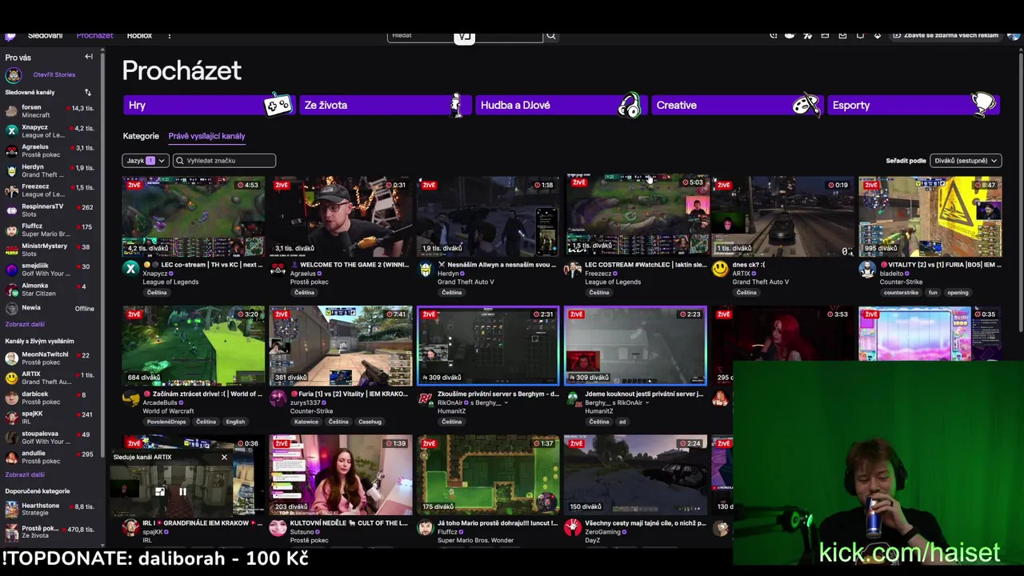Click the Otevřít Stories link
This screenshot has width=1024, height=576.
tap(54, 75)
